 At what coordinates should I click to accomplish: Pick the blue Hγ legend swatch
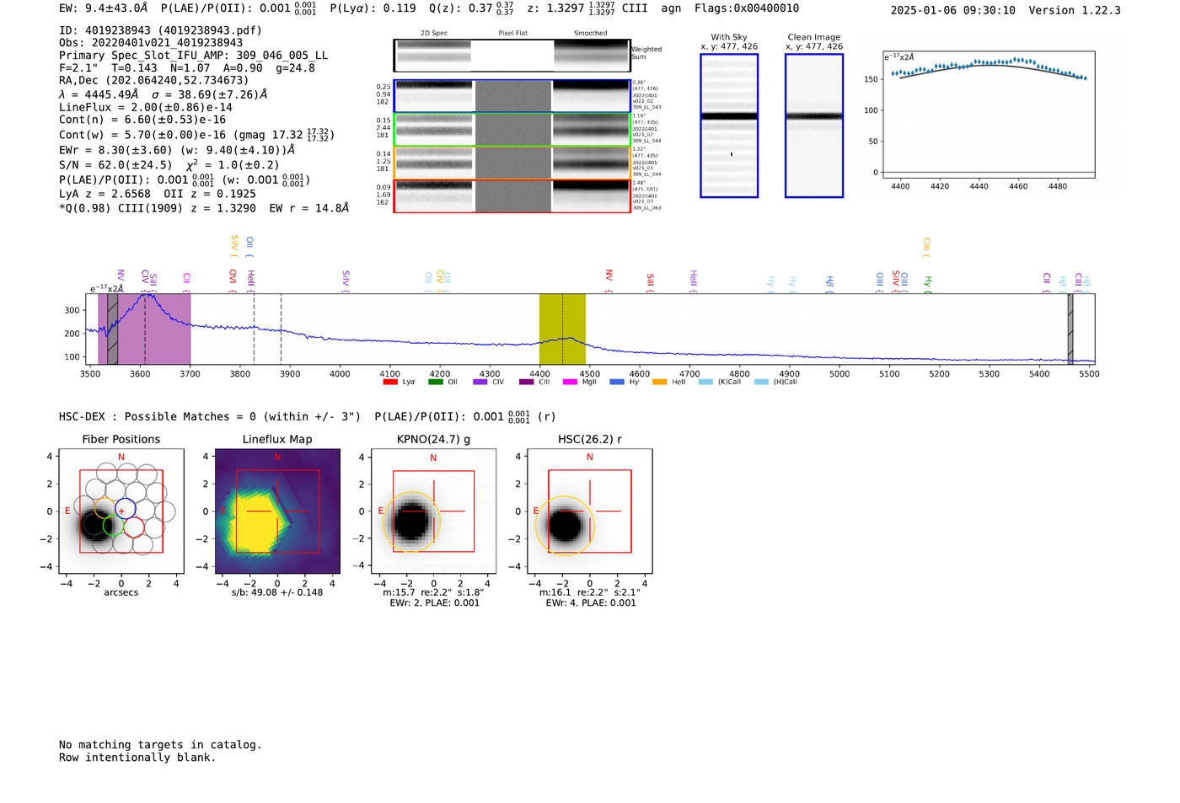[617, 383]
